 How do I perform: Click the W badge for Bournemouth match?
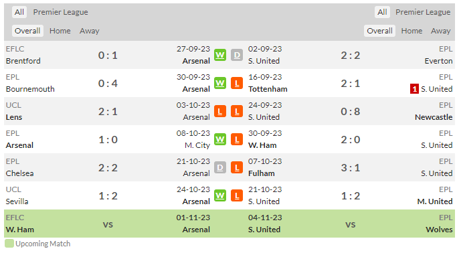(x=220, y=84)
